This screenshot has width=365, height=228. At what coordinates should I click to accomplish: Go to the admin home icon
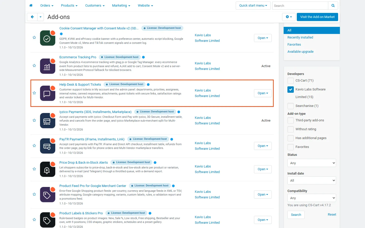click(x=31, y=5)
